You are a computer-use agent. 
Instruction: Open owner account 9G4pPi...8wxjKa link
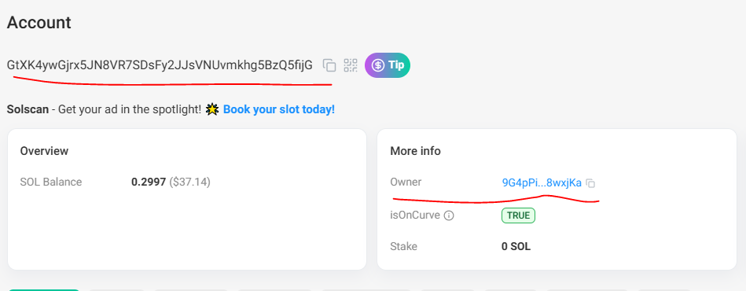(542, 183)
